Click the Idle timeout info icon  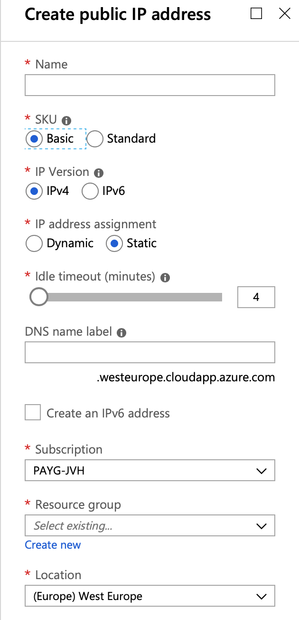165,277
